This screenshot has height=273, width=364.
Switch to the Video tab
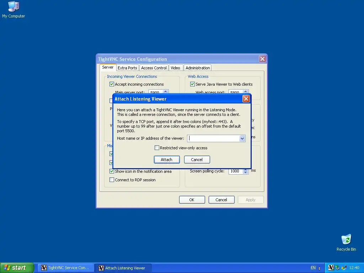pos(176,68)
